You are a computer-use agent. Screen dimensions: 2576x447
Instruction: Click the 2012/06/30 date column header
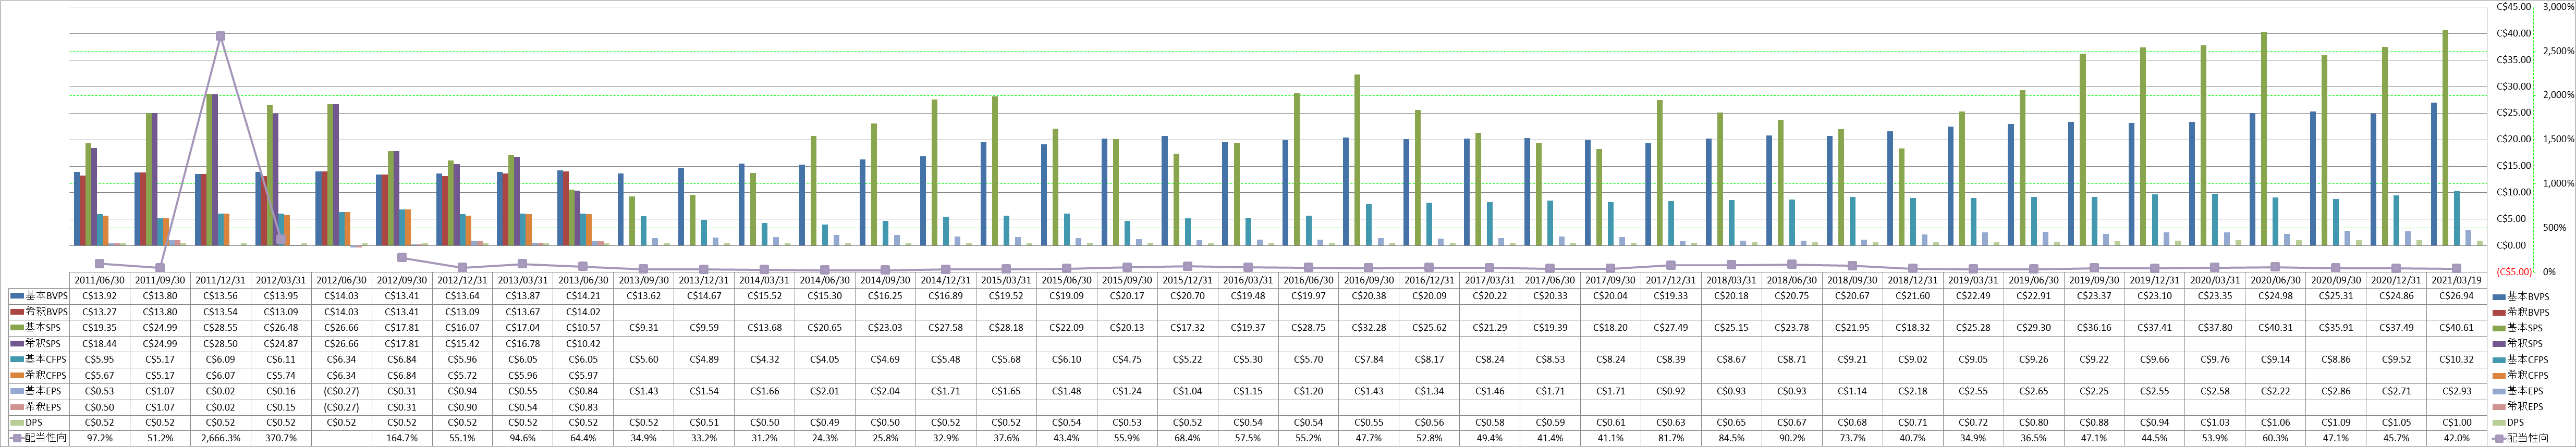tap(341, 280)
